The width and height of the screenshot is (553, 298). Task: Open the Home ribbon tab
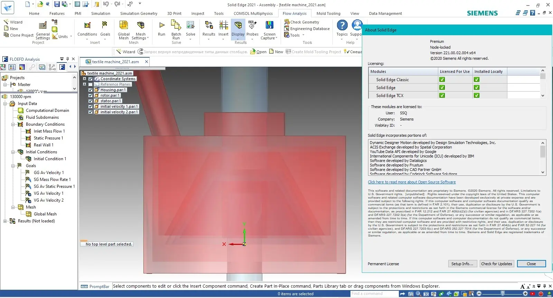point(34,13)
